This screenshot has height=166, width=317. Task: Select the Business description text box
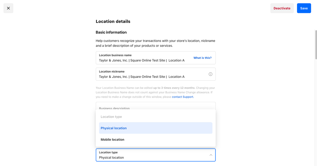155,106
